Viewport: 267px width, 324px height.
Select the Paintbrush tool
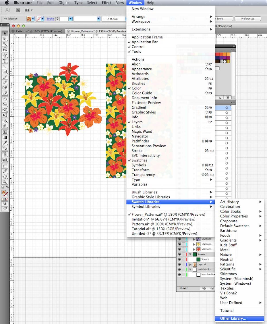[5, 77]
